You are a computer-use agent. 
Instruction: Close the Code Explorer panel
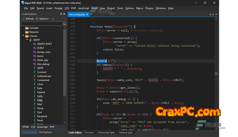coord(64,14)
